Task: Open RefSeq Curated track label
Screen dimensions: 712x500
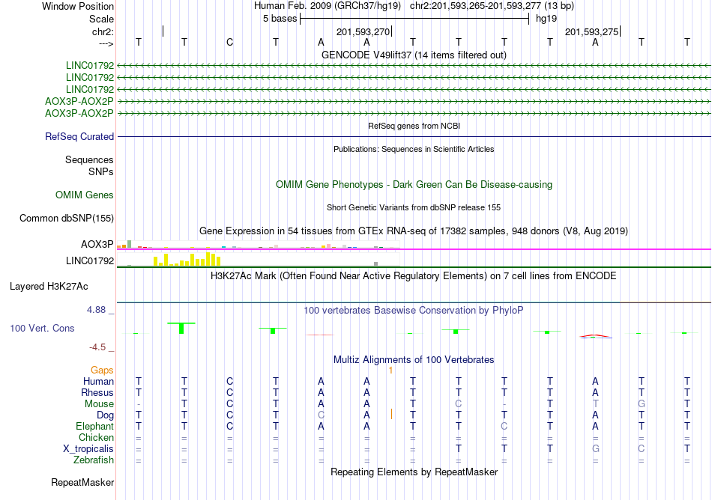Action: click(x=79, y=136)
